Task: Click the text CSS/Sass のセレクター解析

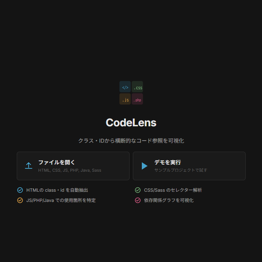Action: [173, 190]
